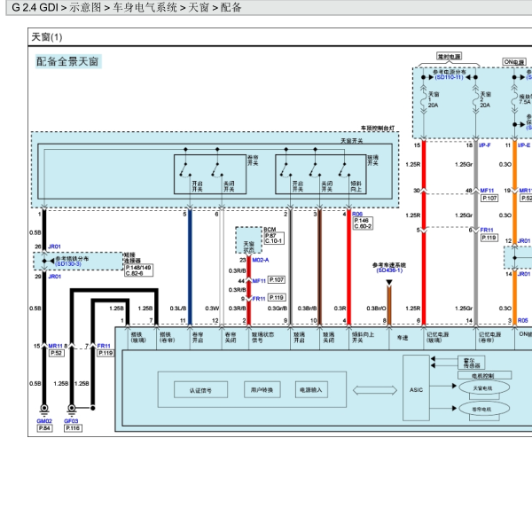Click P.119 page box under FR11 pin 7
The width and height of the screenshot is (532, 532).
(x=106, y=353)
